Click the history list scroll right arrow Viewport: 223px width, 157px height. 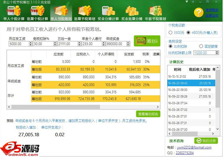click(213, 134)
